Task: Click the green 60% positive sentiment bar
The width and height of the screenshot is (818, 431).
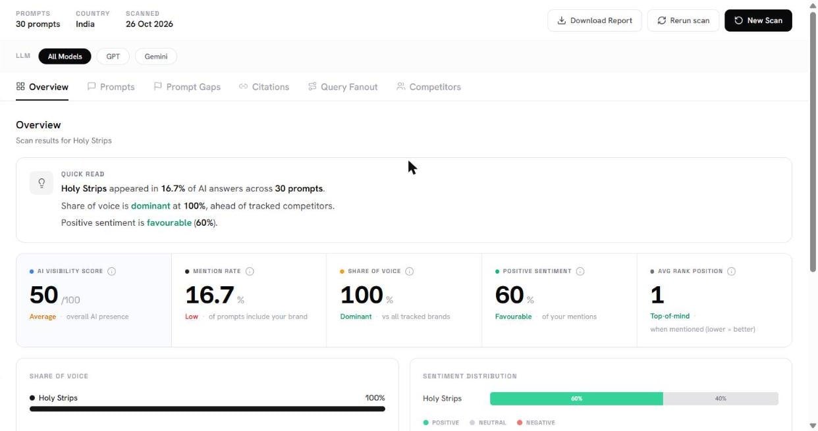Action: point(576,399)
